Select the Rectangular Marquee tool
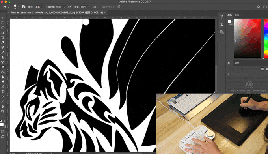The height and width of the screenshot is (154, 268). click(3, 23)
